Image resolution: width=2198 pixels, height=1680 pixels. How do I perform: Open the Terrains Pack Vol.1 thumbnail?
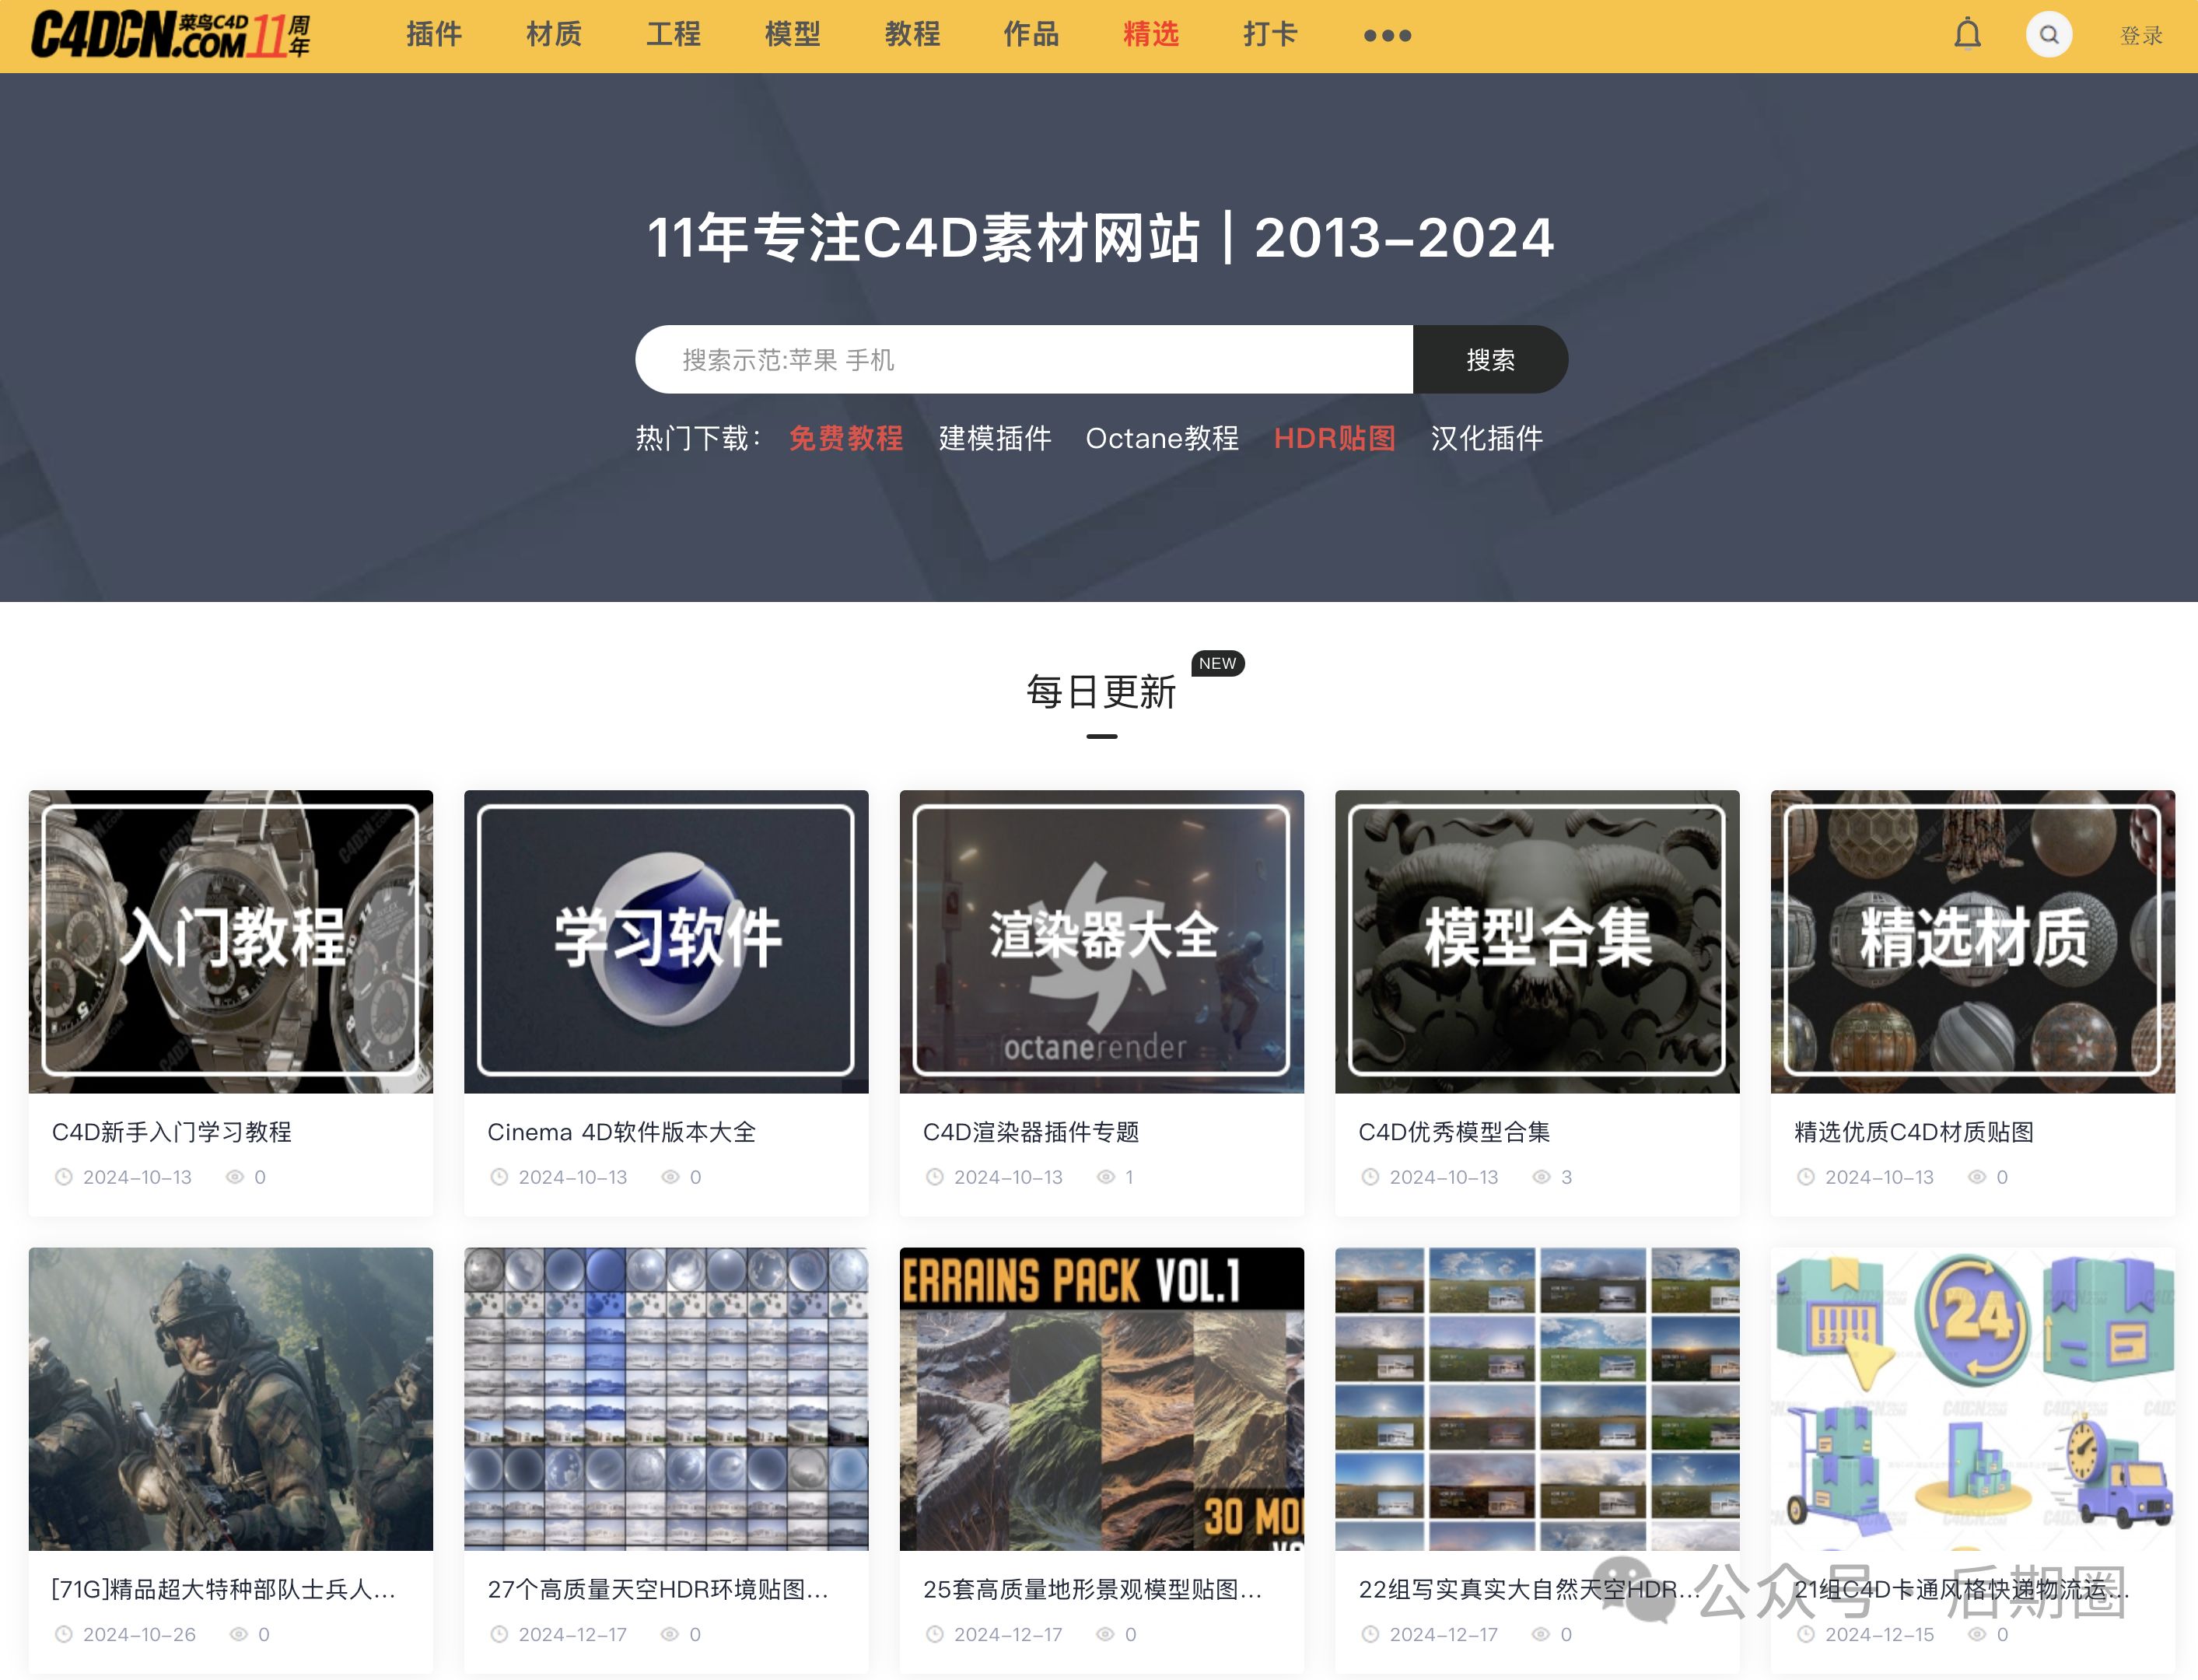click(x=1101, y=1398)
